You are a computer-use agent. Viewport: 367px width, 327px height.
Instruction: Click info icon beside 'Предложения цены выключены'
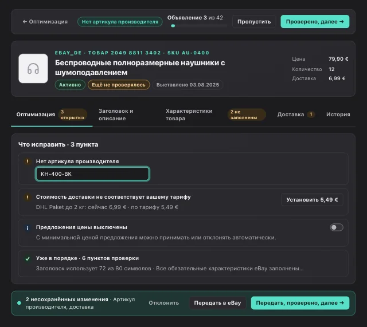click(28, 228)
